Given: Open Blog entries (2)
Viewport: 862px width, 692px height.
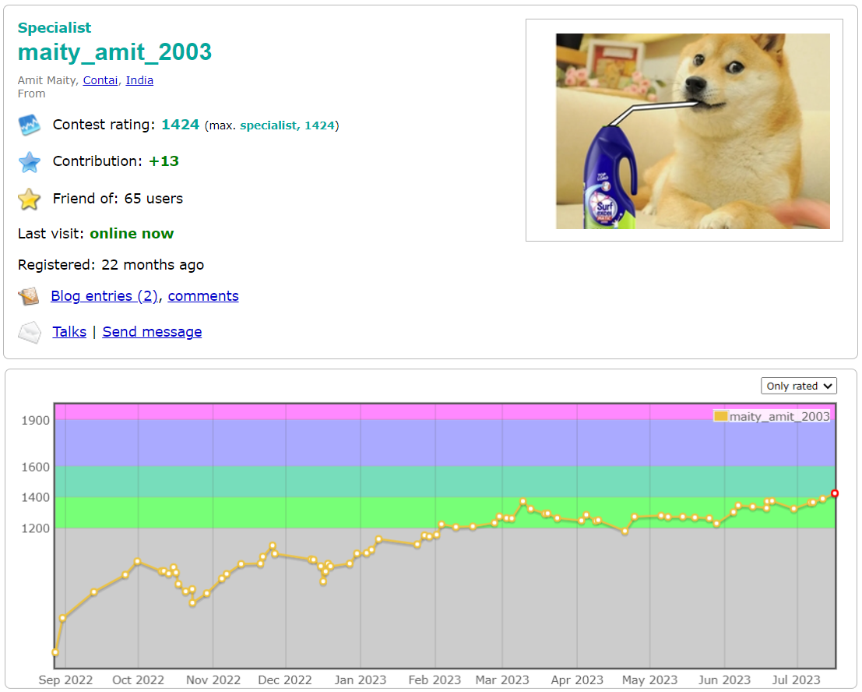Looking at the screenshot, I should [104, 296].
